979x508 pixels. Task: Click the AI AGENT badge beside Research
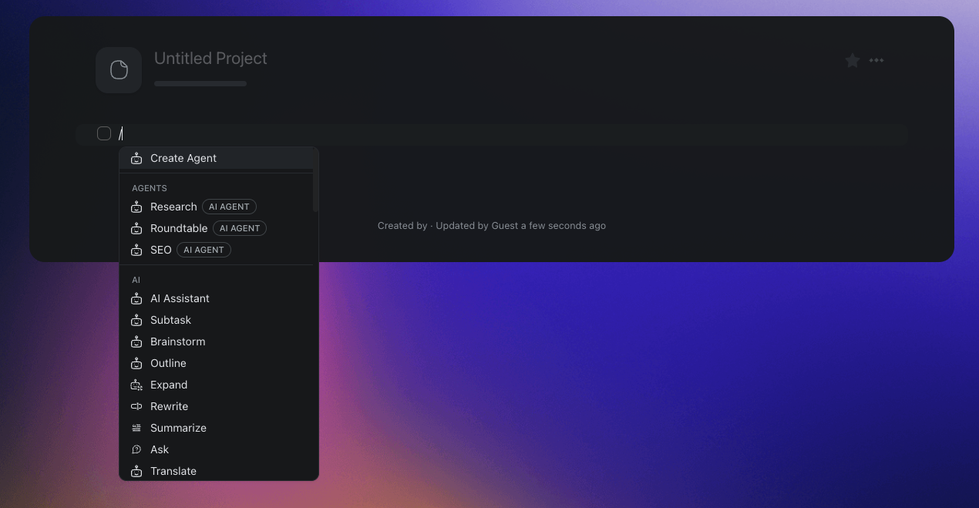click(x=229, y=207)
